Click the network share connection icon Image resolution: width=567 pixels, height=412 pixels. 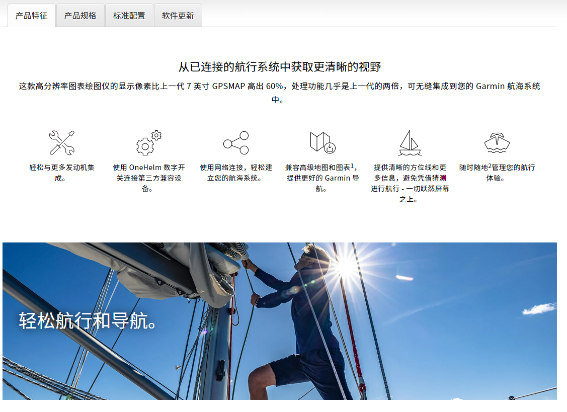[236, 143]
